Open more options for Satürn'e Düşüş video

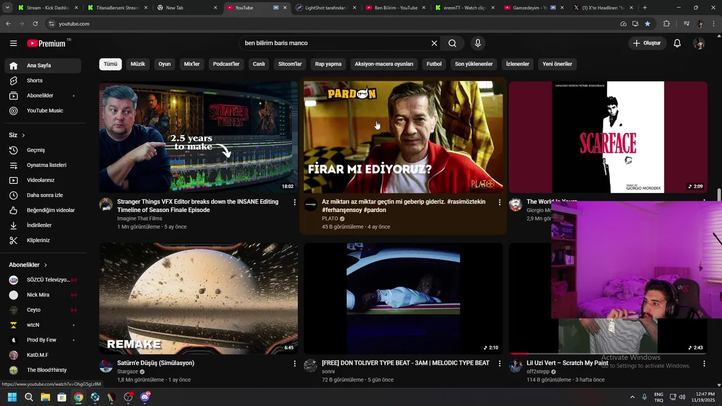[x=294, y=364]
